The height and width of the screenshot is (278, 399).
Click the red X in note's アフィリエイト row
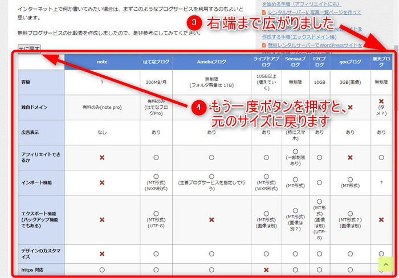102,157
